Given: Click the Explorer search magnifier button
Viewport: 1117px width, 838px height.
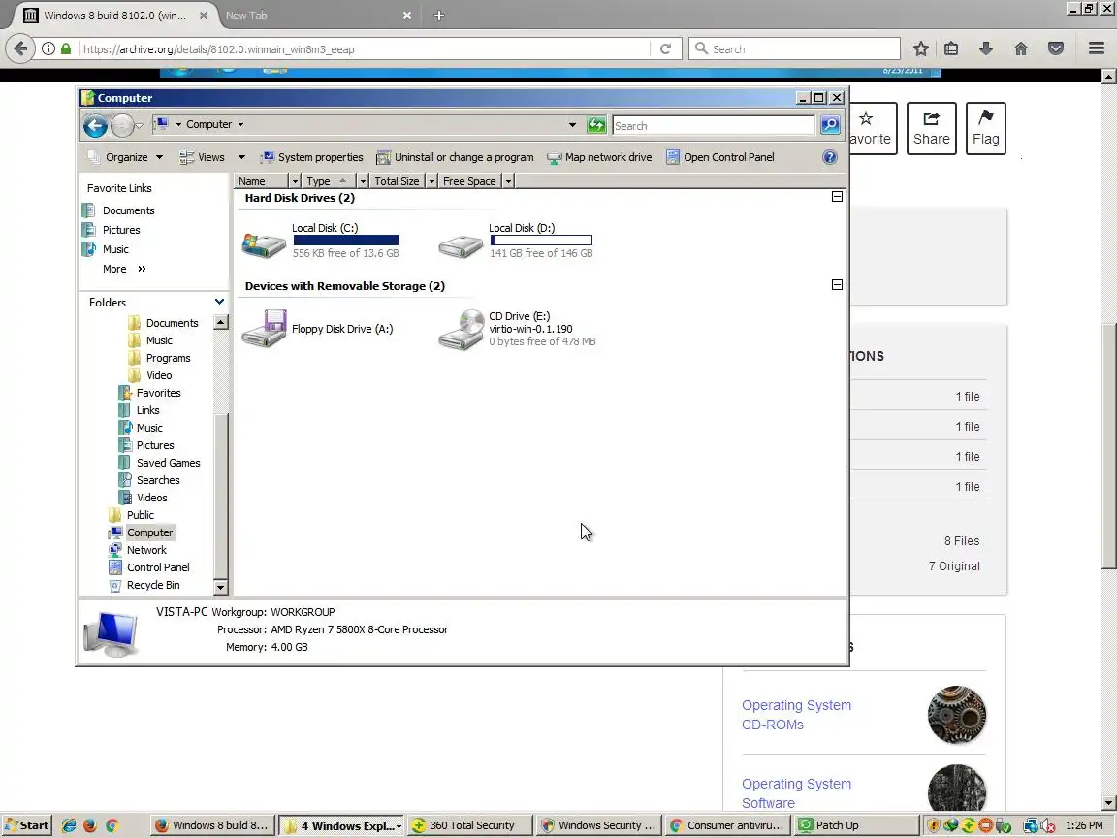Looking at the screenshot, I should point(830,125).
